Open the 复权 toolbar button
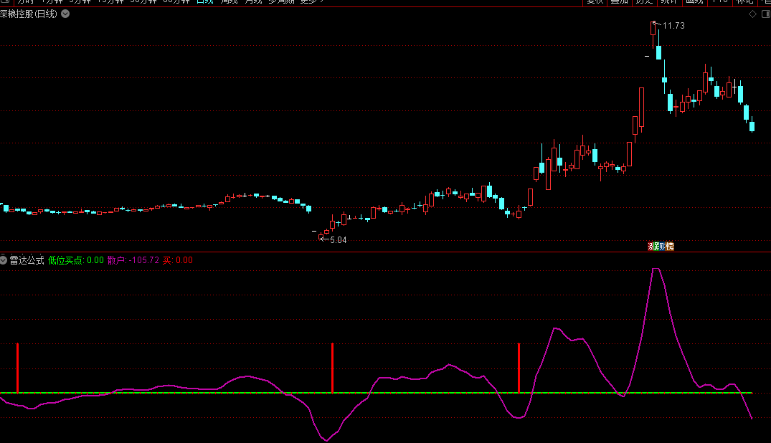This screenshot has height=443, width=771. tap(595, 2)
